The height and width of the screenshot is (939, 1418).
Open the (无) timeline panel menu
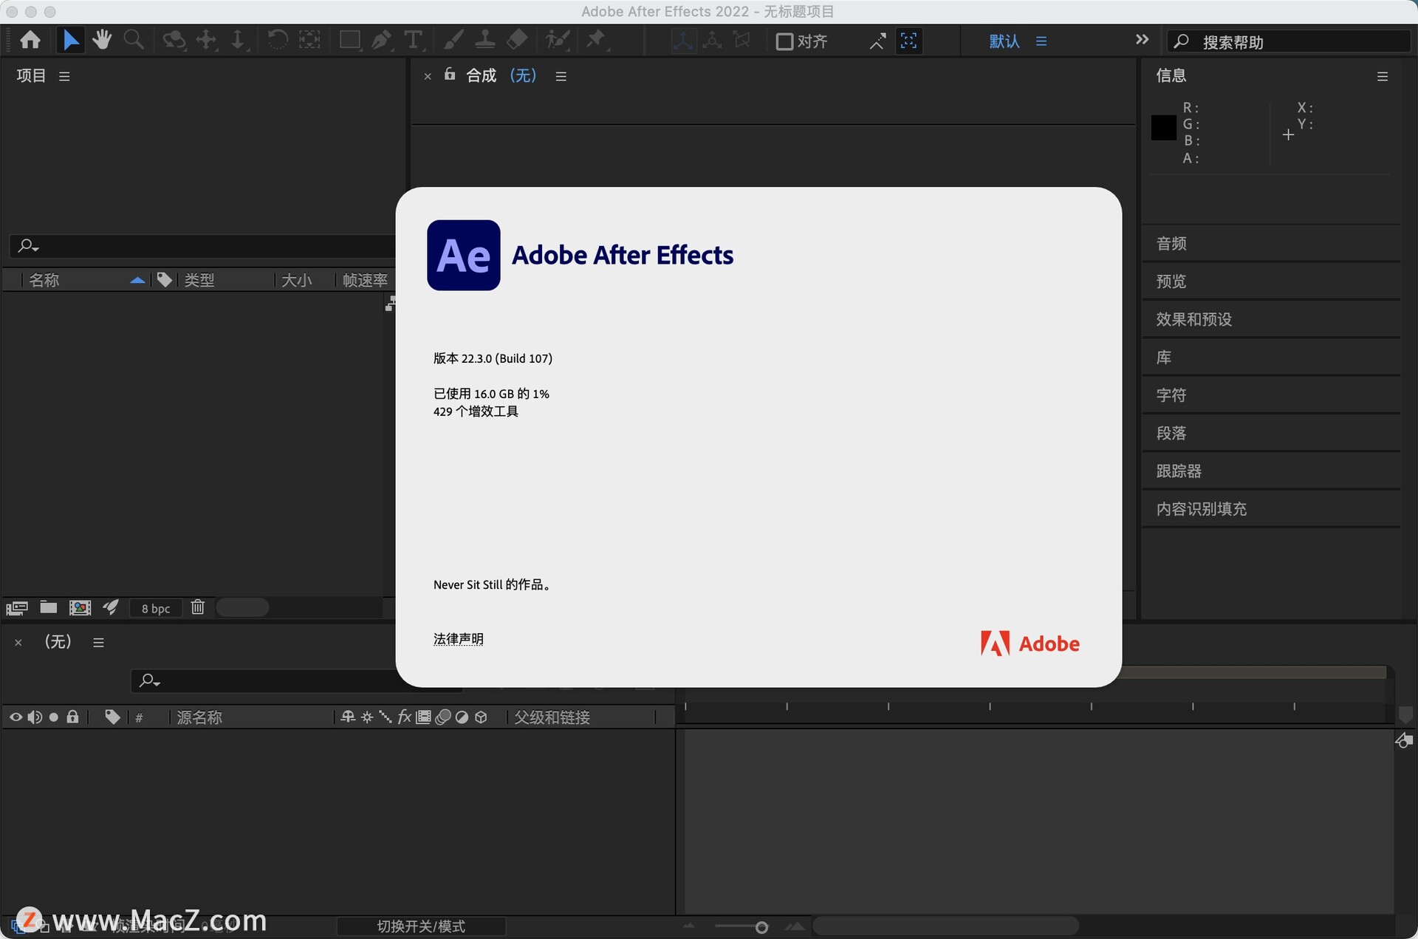[x=98, y=643]
